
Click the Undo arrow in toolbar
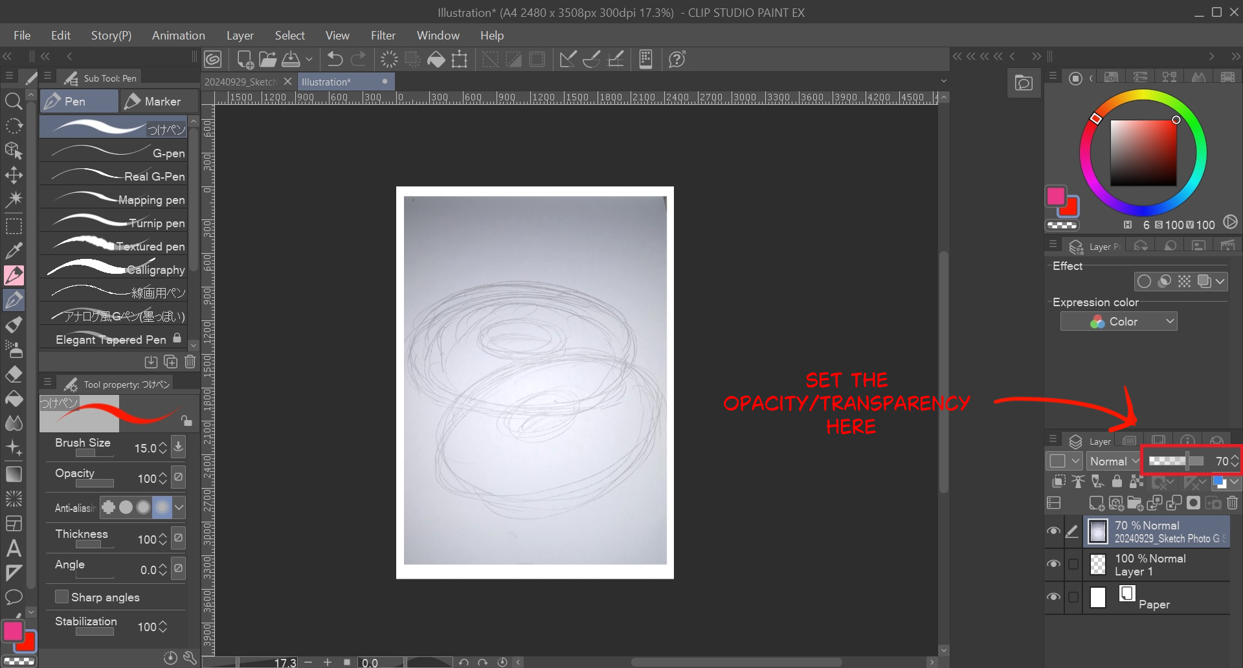pos(335,60)
